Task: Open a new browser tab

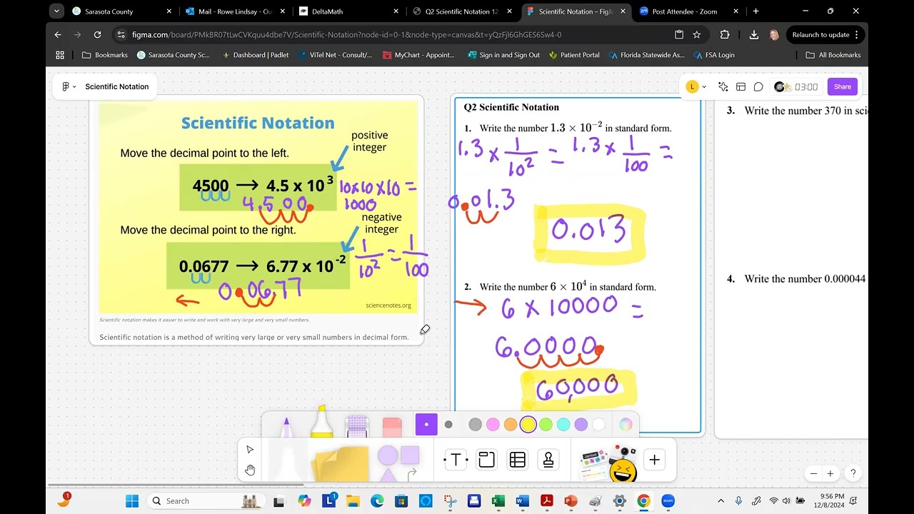Action: (x=755, y=11)
